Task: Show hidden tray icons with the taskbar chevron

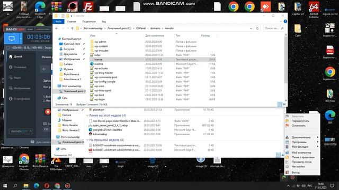Action: (x=288, y=186)
